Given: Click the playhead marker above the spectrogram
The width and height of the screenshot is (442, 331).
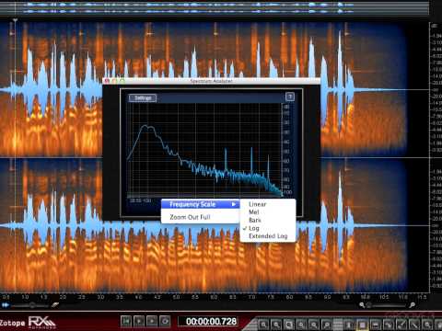Looking at the screenshot, I should pos(15,20).
